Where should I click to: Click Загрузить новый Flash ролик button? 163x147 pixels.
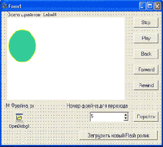point(119,135)
